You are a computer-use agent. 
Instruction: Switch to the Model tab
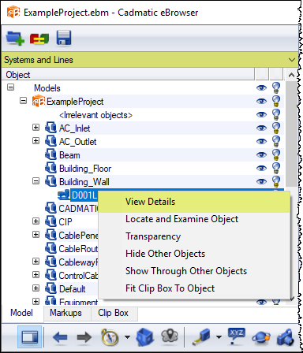(x=21, y=313)
